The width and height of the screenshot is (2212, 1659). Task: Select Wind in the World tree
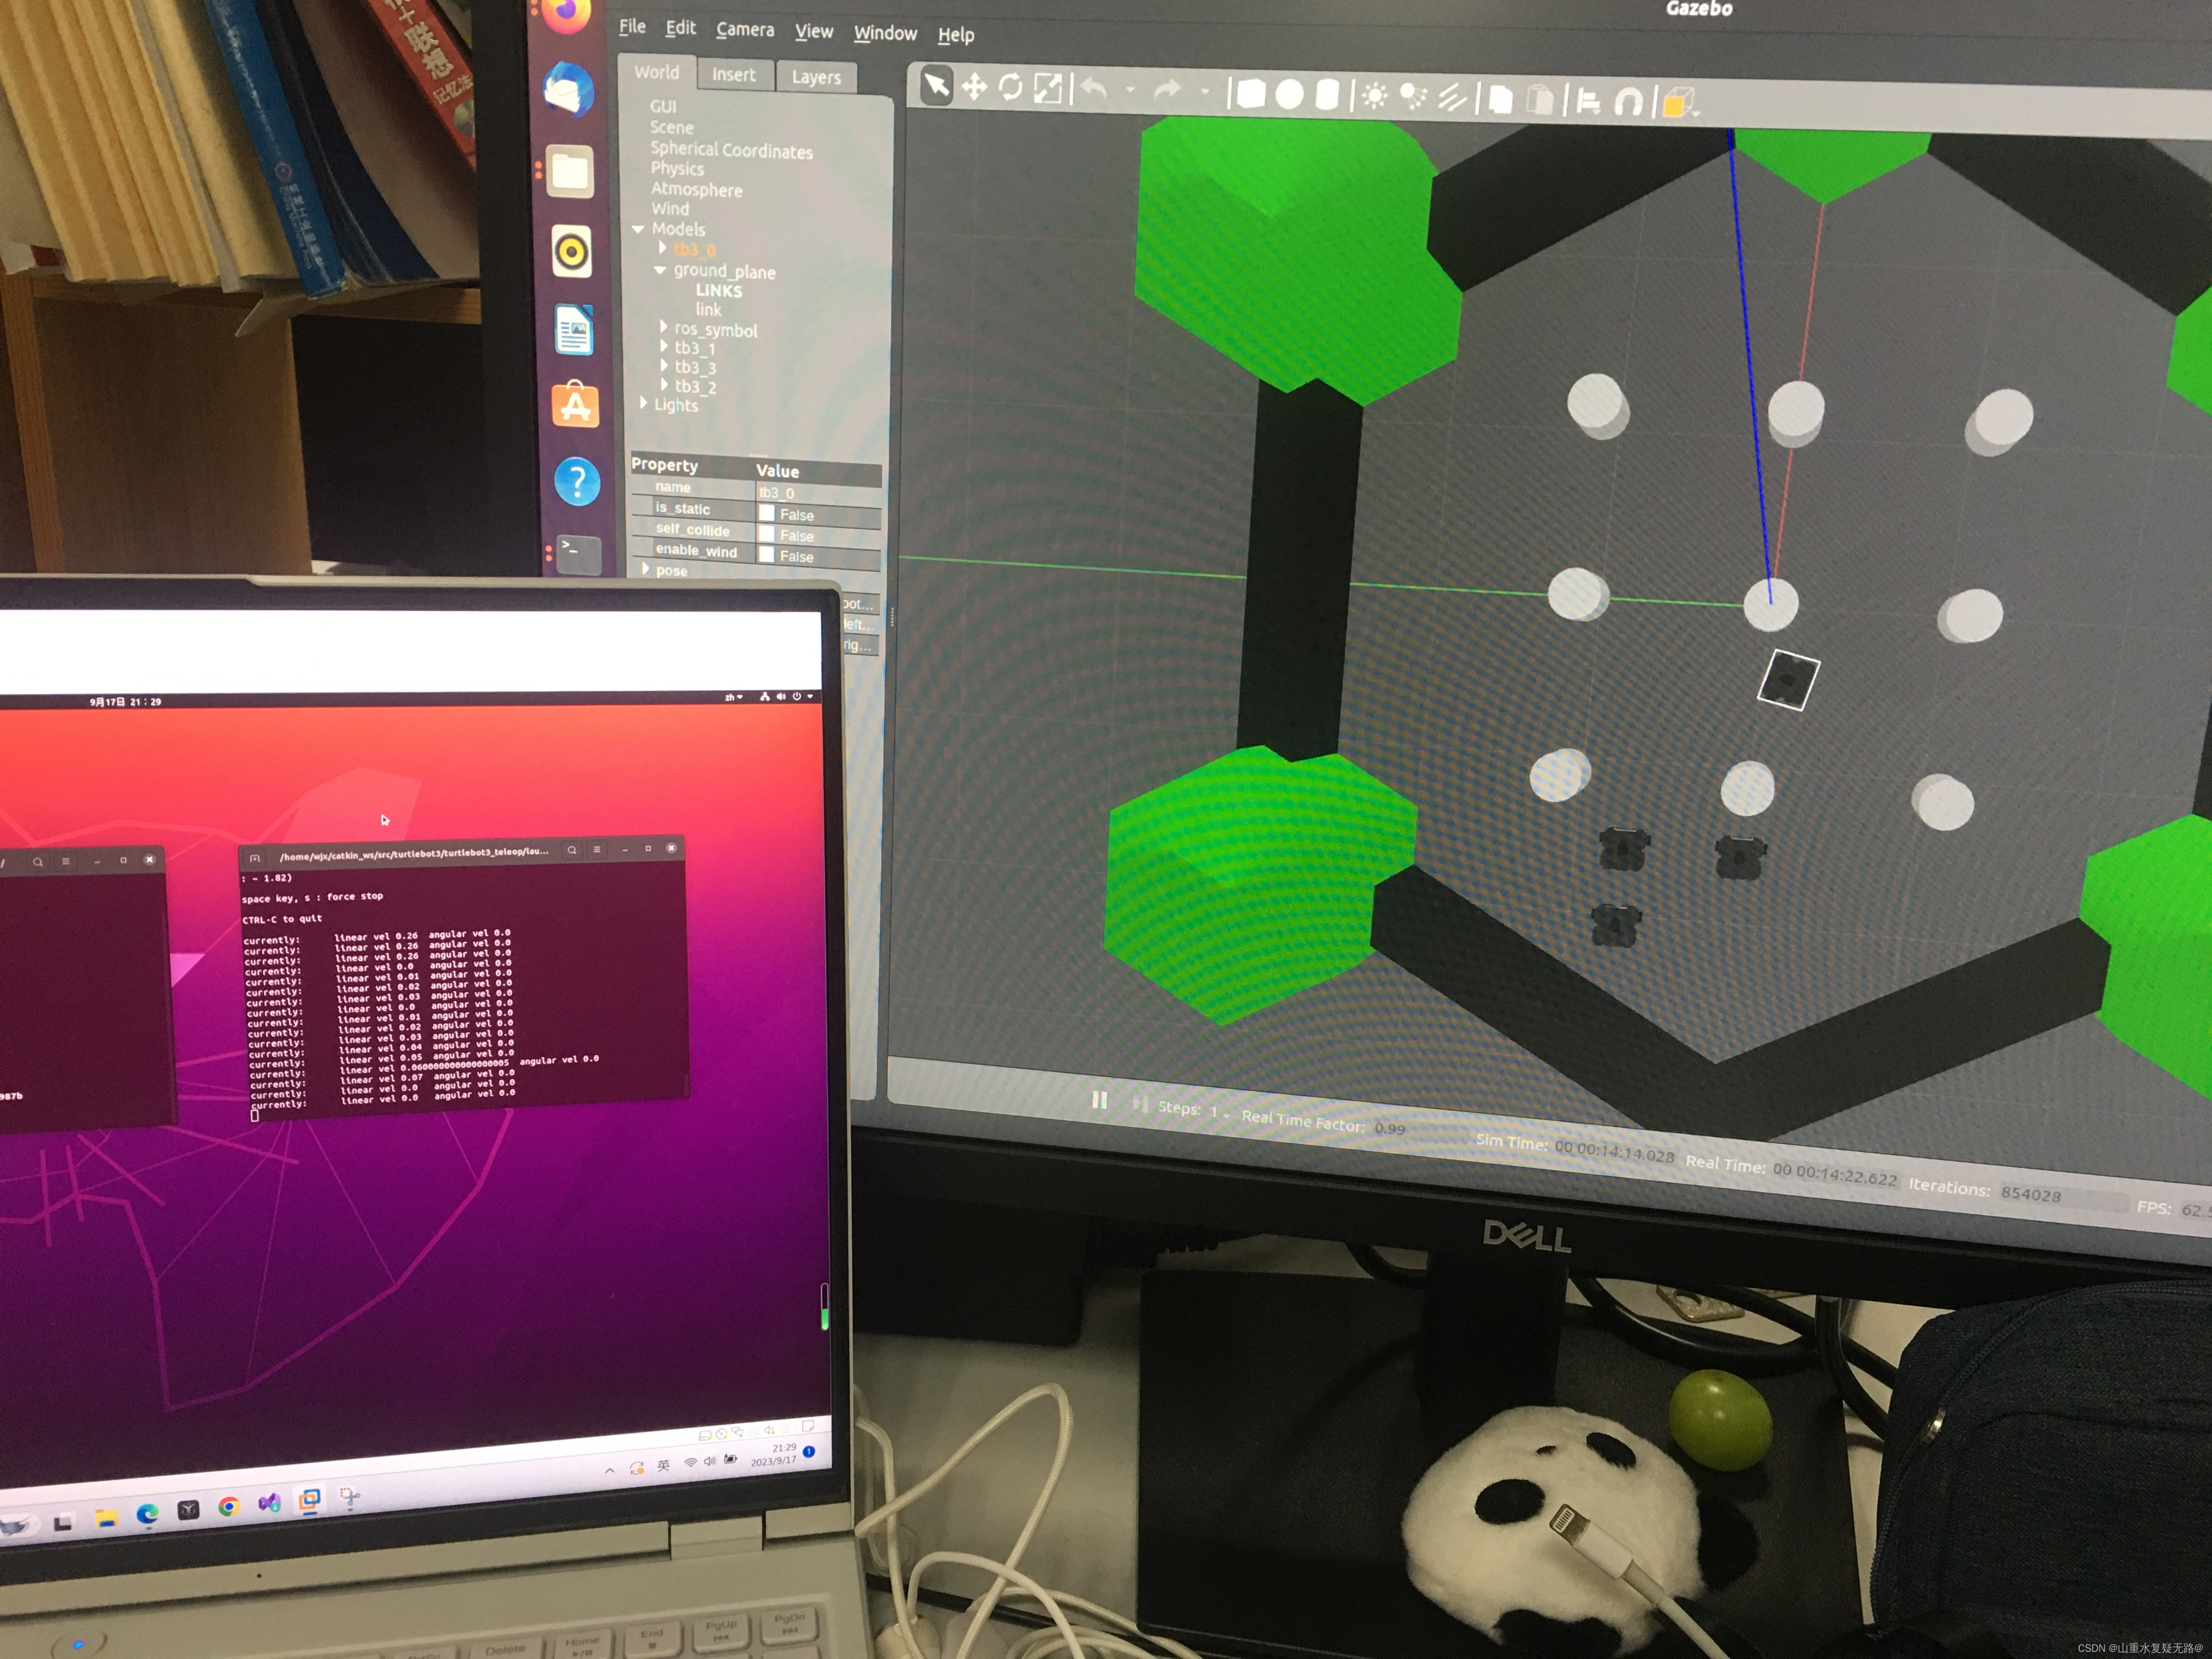[670, 209]
